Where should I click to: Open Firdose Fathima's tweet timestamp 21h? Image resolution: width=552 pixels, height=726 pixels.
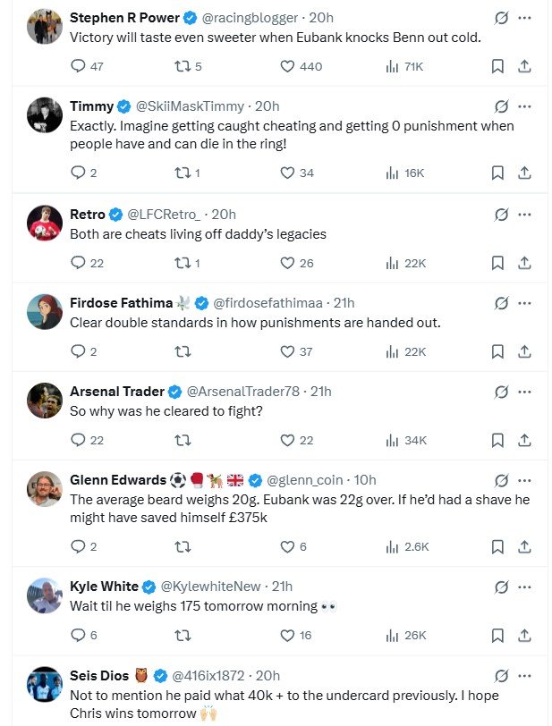pos(344,303)
